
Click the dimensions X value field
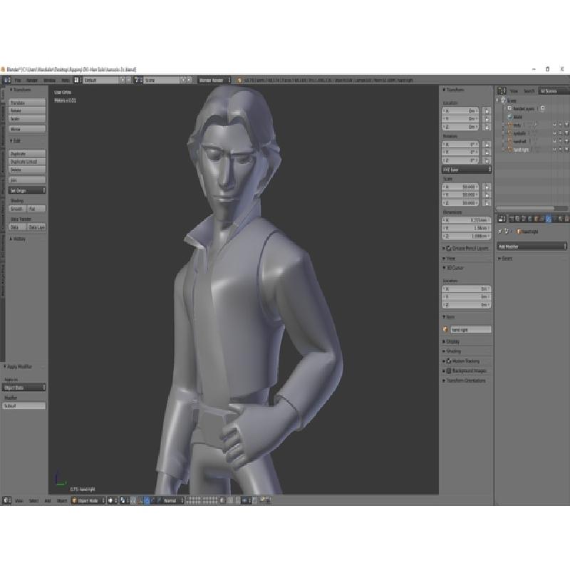point(467,220)
